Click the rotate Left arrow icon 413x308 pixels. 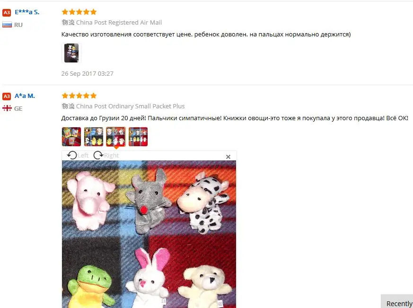pos(72,155)
